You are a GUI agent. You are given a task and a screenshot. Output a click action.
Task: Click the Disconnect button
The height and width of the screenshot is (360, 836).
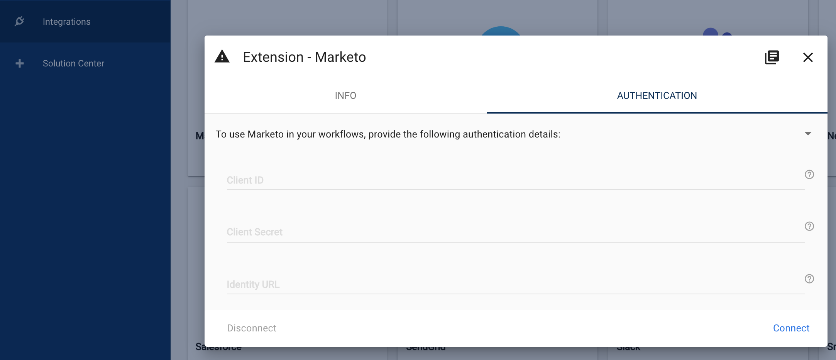252,328
